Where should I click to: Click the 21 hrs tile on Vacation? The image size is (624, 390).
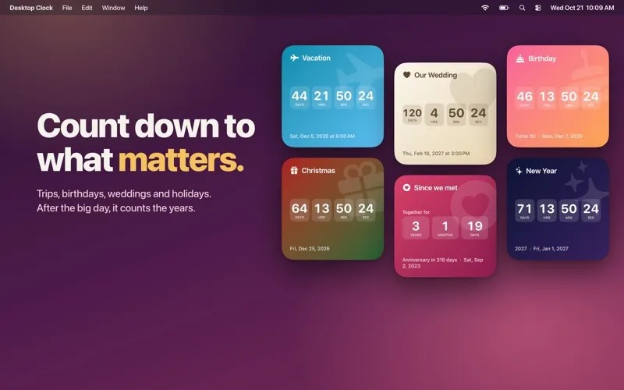321,97
